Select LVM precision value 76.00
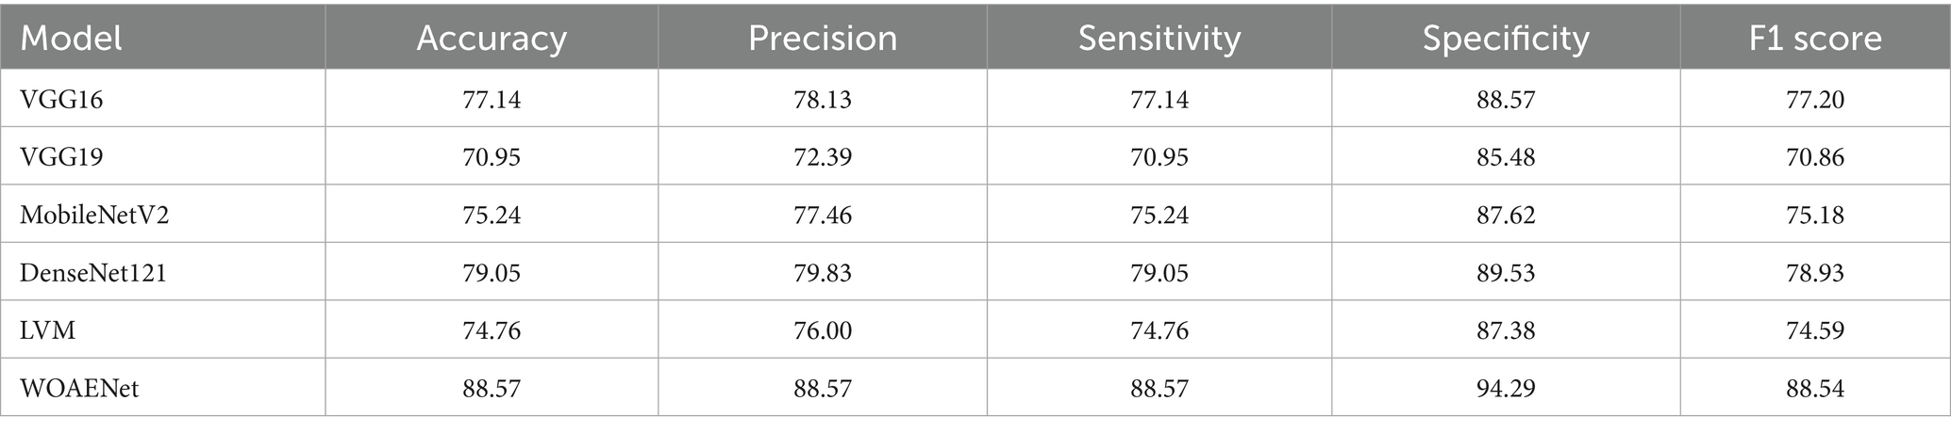Screen dimensions: 1951x433 coord(822,330)
